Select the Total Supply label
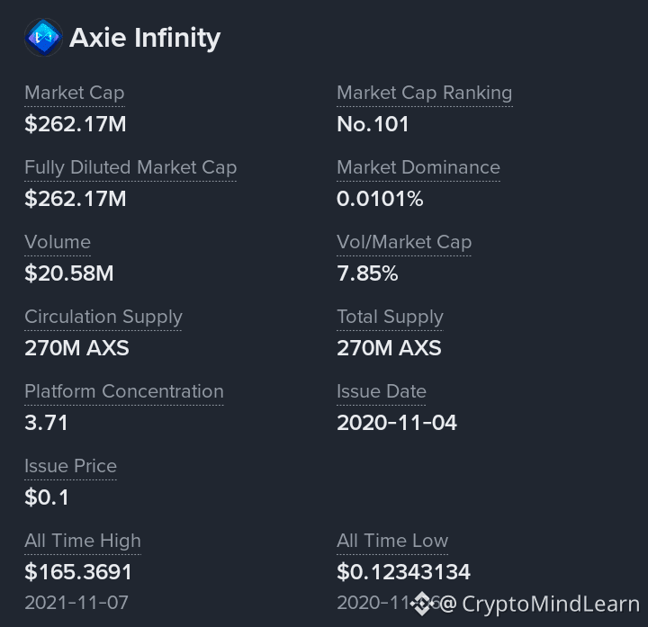This screenshot has width=648, height=627. [x=390, y=317]
